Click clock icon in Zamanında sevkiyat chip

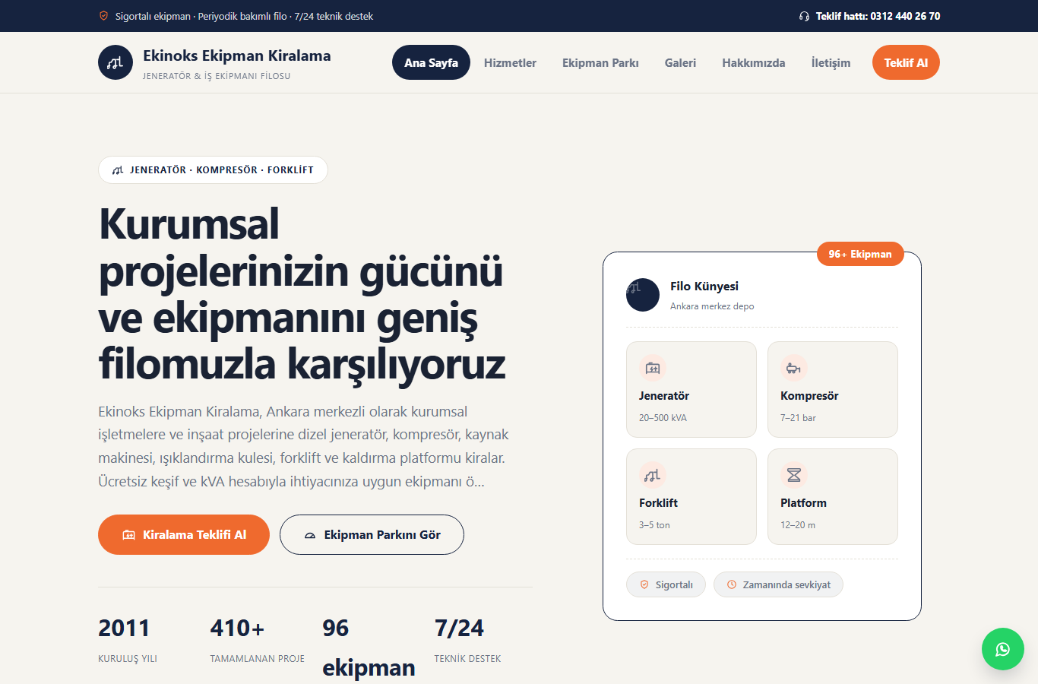coord(732,584)
